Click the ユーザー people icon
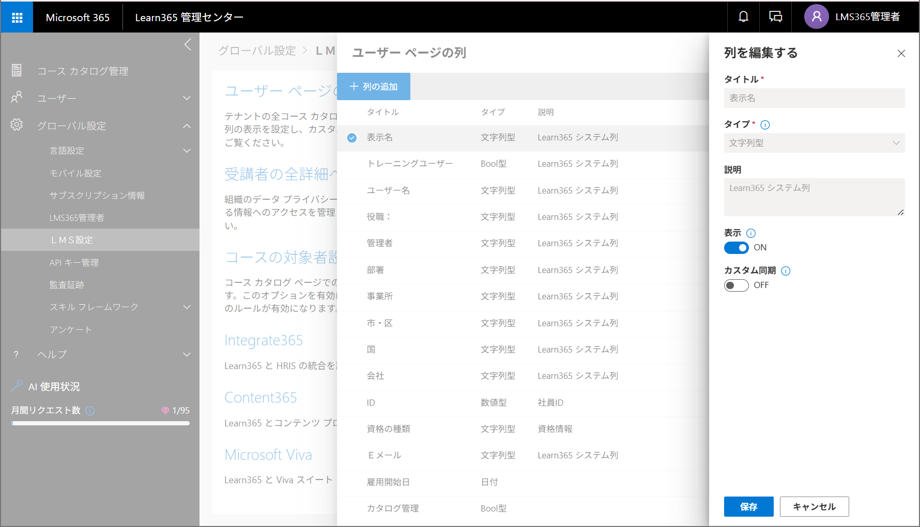This screenshot has height=527, width=920. 17,98
